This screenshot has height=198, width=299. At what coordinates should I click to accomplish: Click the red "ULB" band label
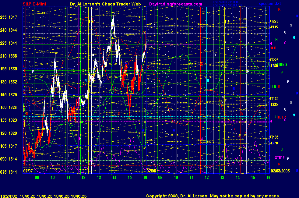coord(273,48)
